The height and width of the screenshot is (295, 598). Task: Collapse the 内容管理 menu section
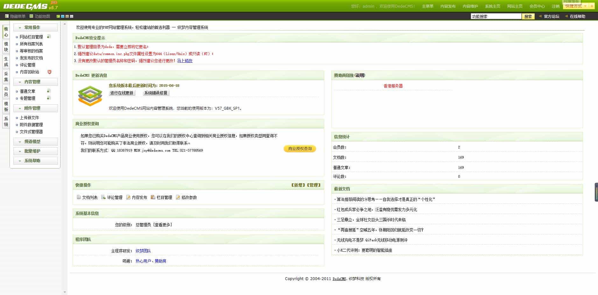[36, 82]
